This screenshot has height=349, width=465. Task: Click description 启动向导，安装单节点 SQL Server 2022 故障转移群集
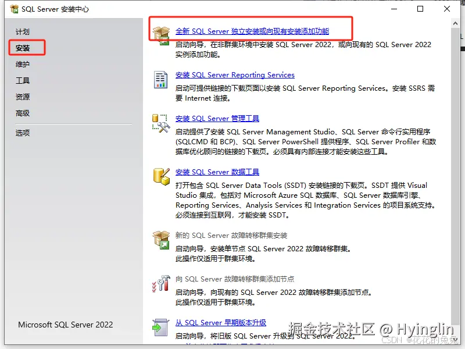tap(263, 249)
